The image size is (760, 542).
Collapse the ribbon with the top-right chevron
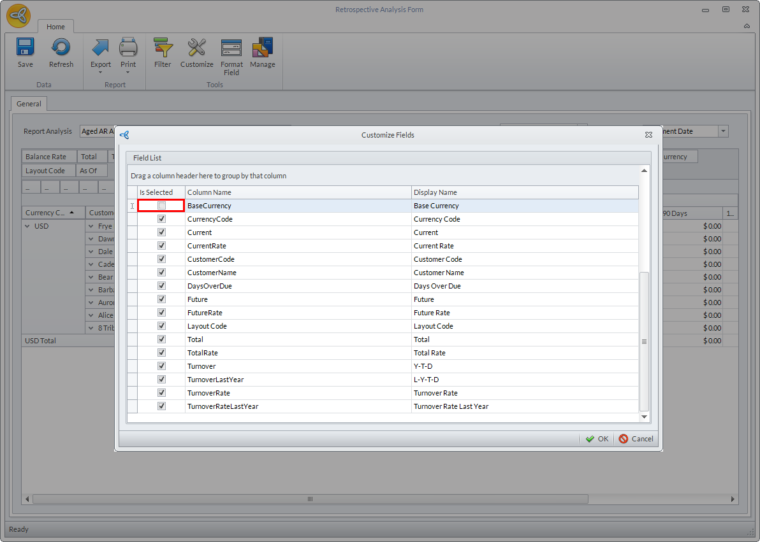point(747,26)
